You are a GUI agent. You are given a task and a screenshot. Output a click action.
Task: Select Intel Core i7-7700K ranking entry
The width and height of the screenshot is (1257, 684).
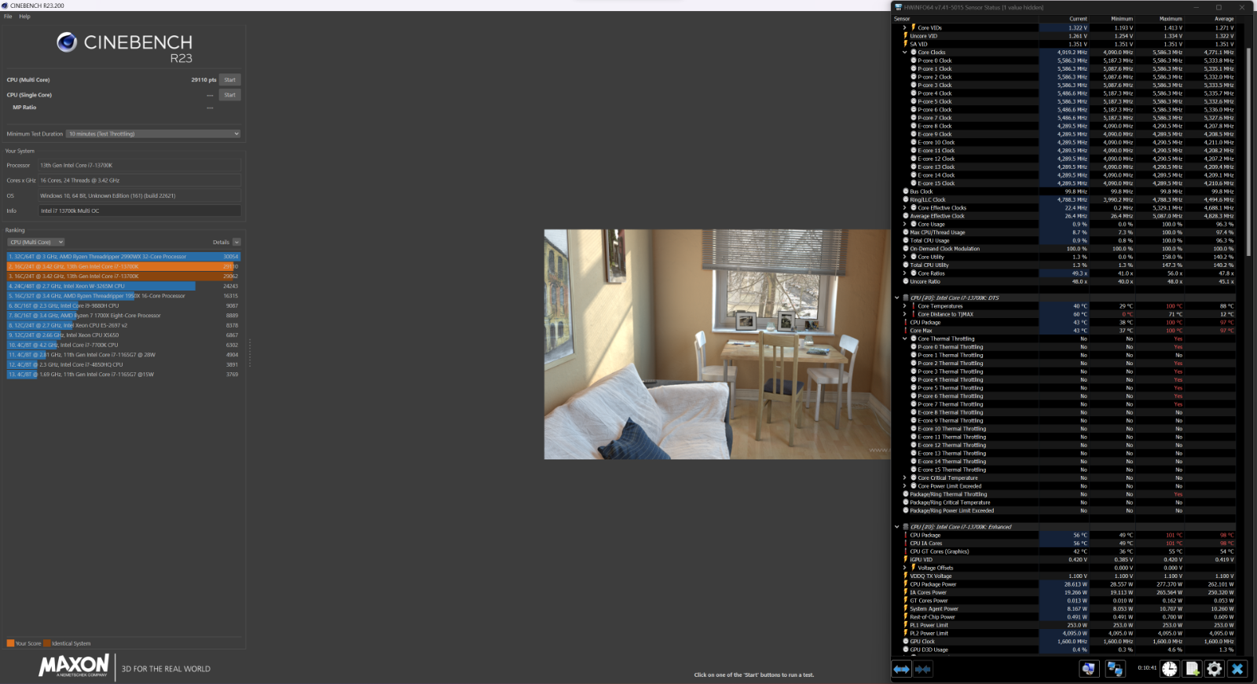point(123,345)
